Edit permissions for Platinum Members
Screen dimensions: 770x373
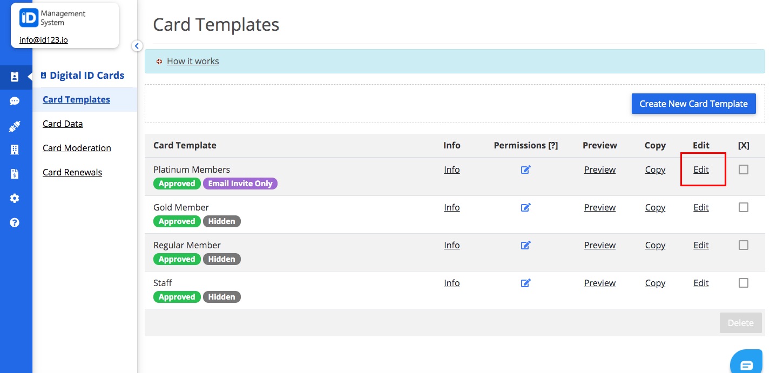[525, 169]
